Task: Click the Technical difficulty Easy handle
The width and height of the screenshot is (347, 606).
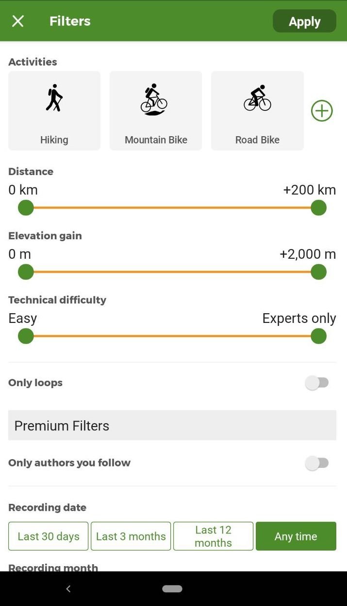Action: [26, 336]
